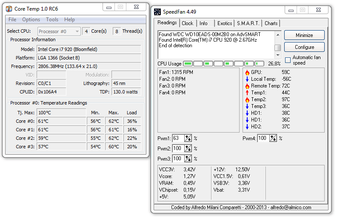Screen dimensions: 337x218
Task: Open the Tools menu in Core Temp
Action: [52, 20]
